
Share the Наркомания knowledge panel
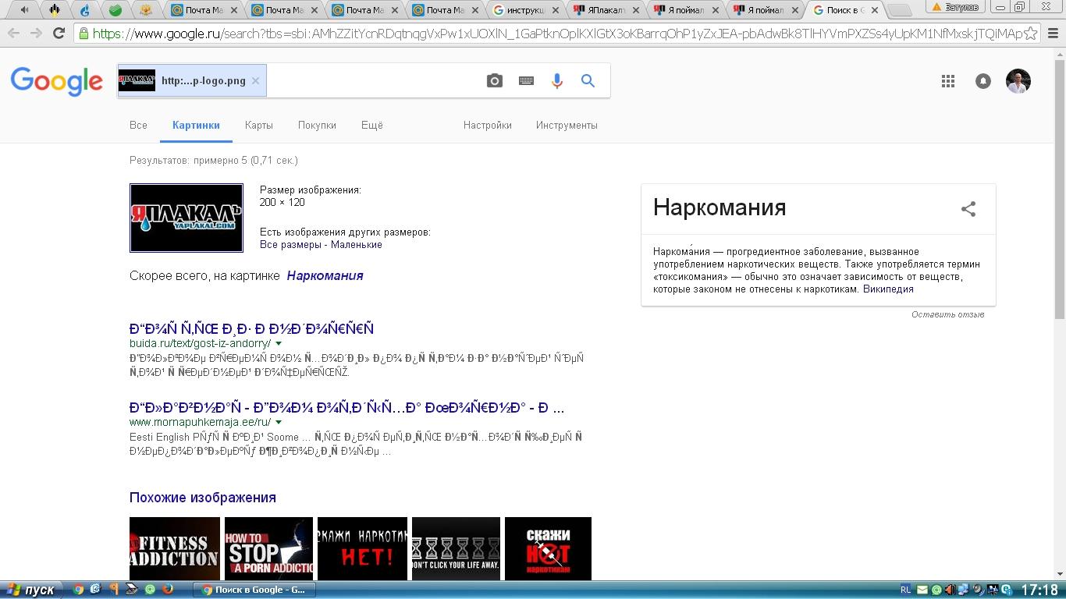(968, 209)
